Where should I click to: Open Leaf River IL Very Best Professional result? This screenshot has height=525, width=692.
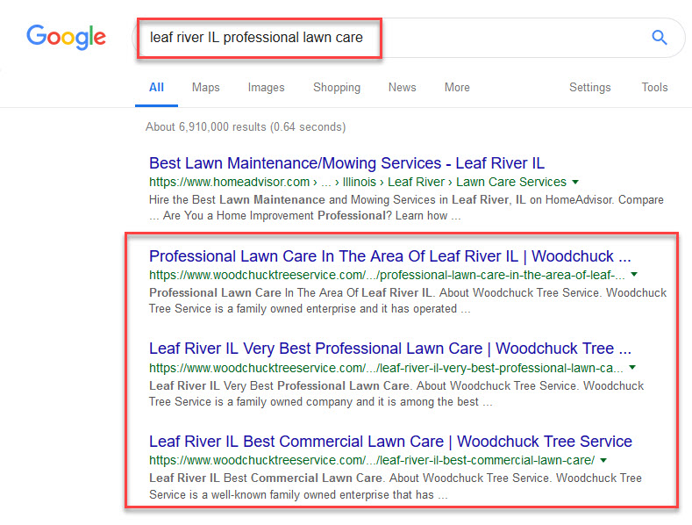tap(390, 349)
